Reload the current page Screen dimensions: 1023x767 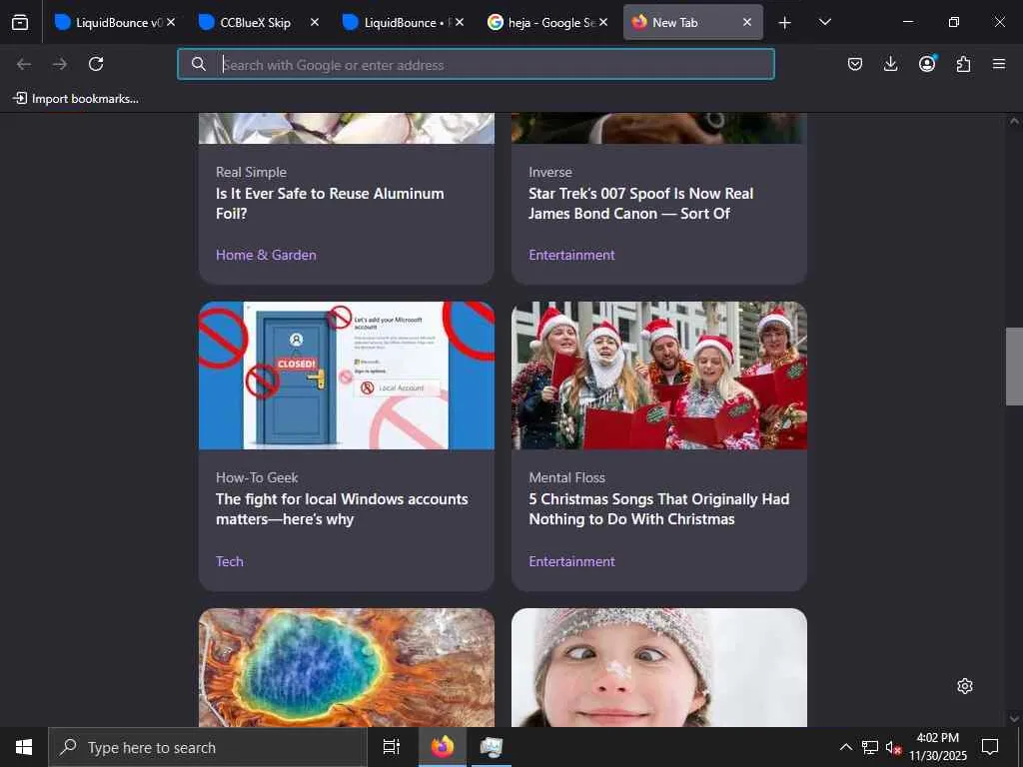(96, 64)
